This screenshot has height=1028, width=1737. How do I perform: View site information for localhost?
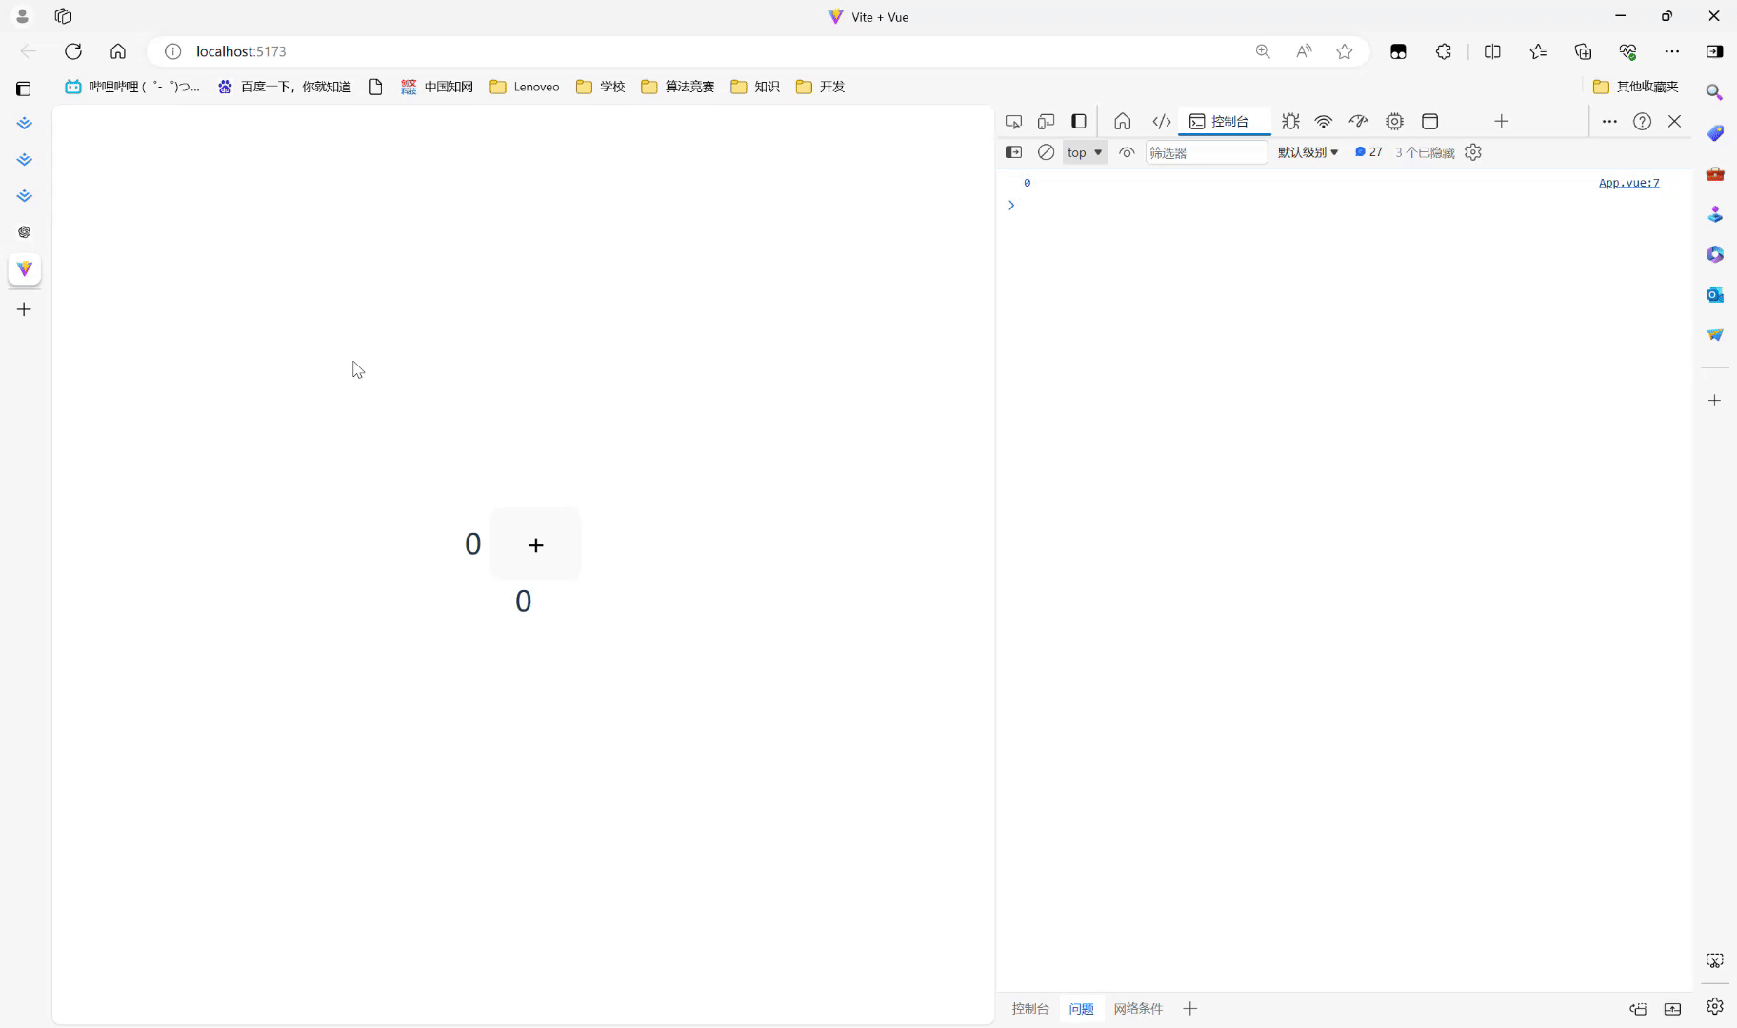(172, 51)
